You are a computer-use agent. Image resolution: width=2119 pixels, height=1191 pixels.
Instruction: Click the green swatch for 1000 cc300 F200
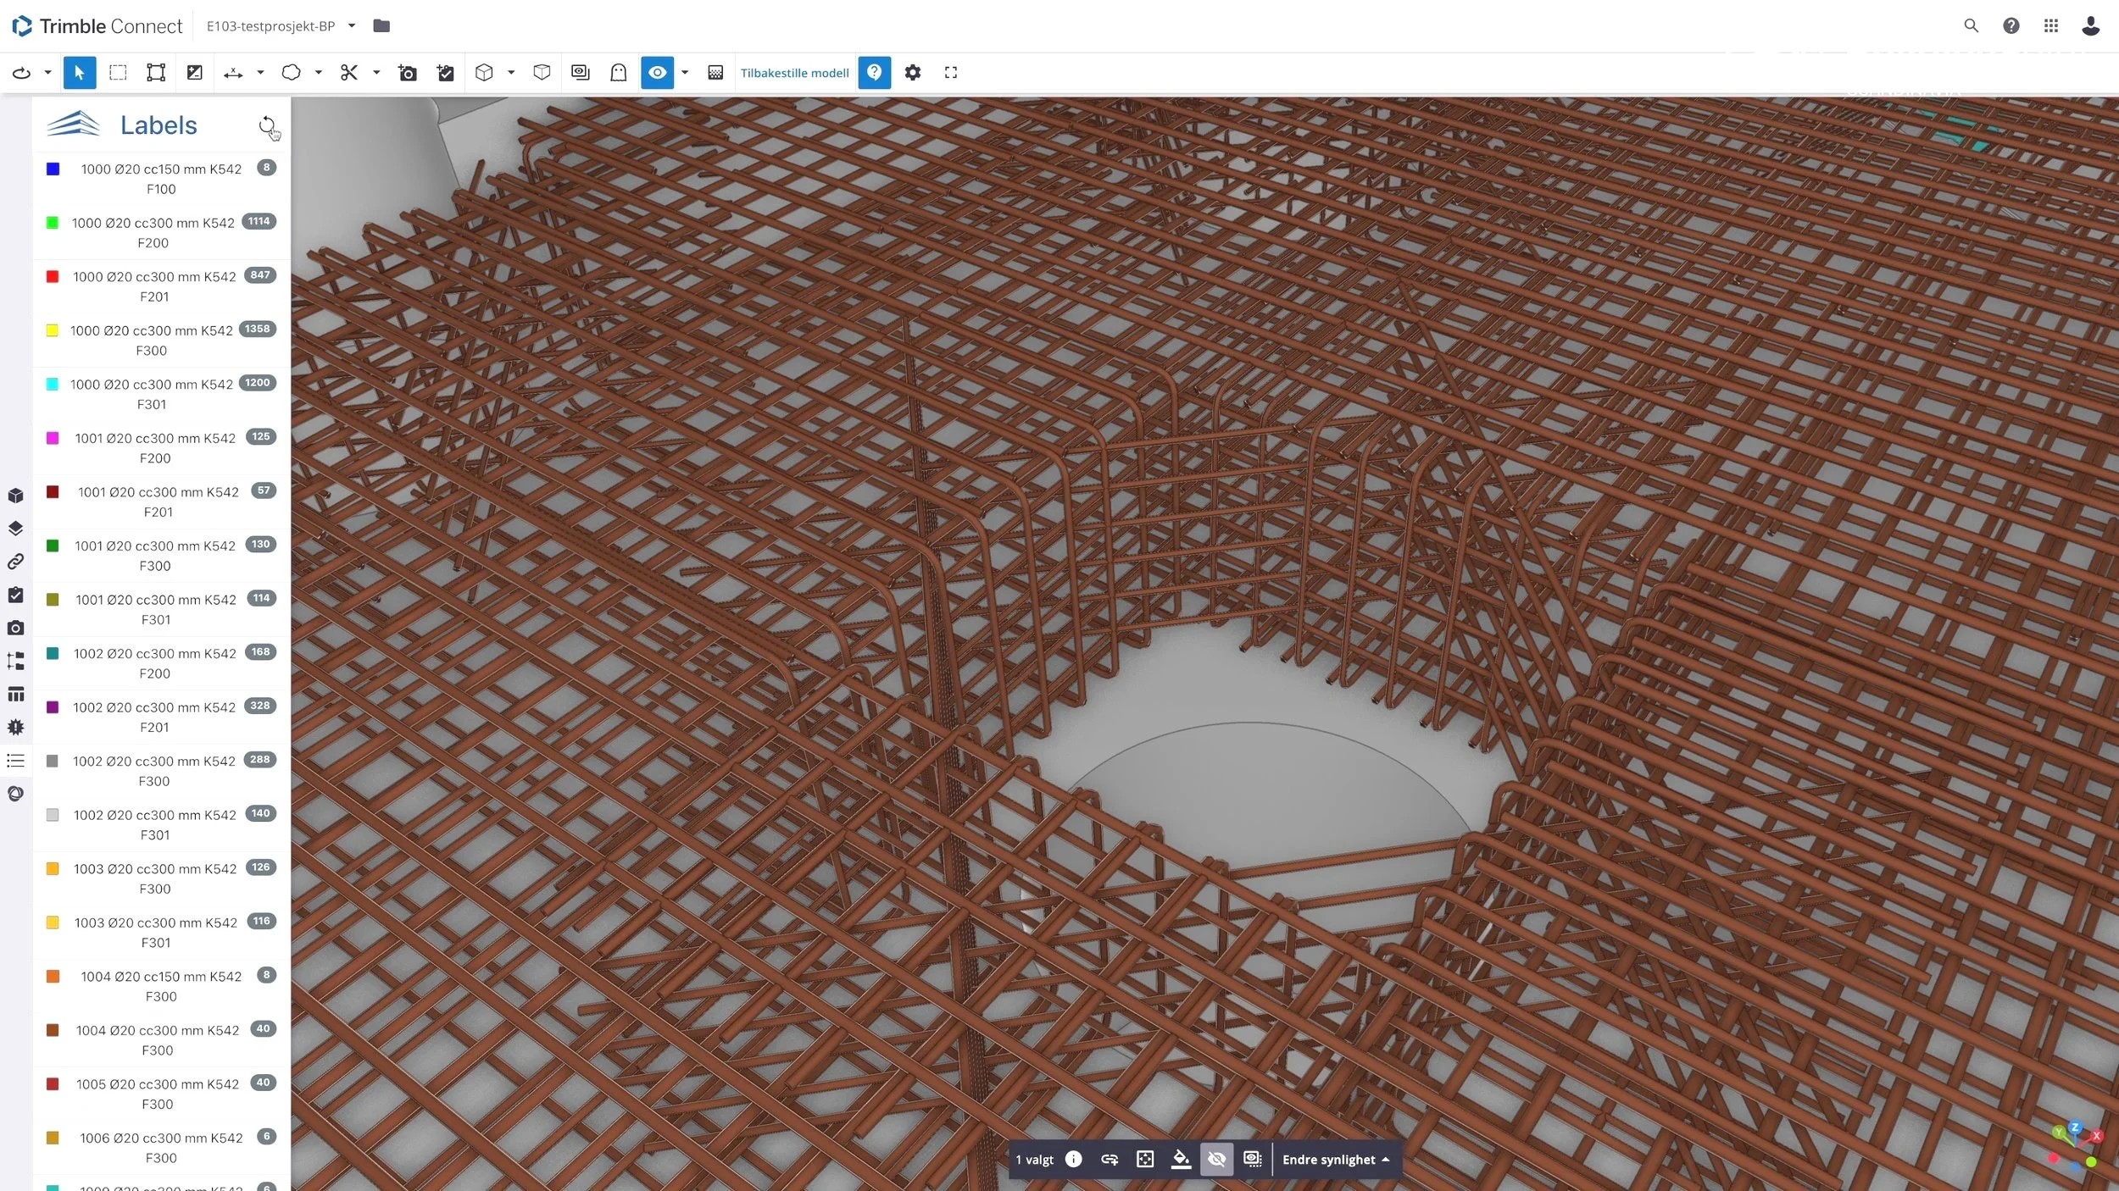[53, 223]
